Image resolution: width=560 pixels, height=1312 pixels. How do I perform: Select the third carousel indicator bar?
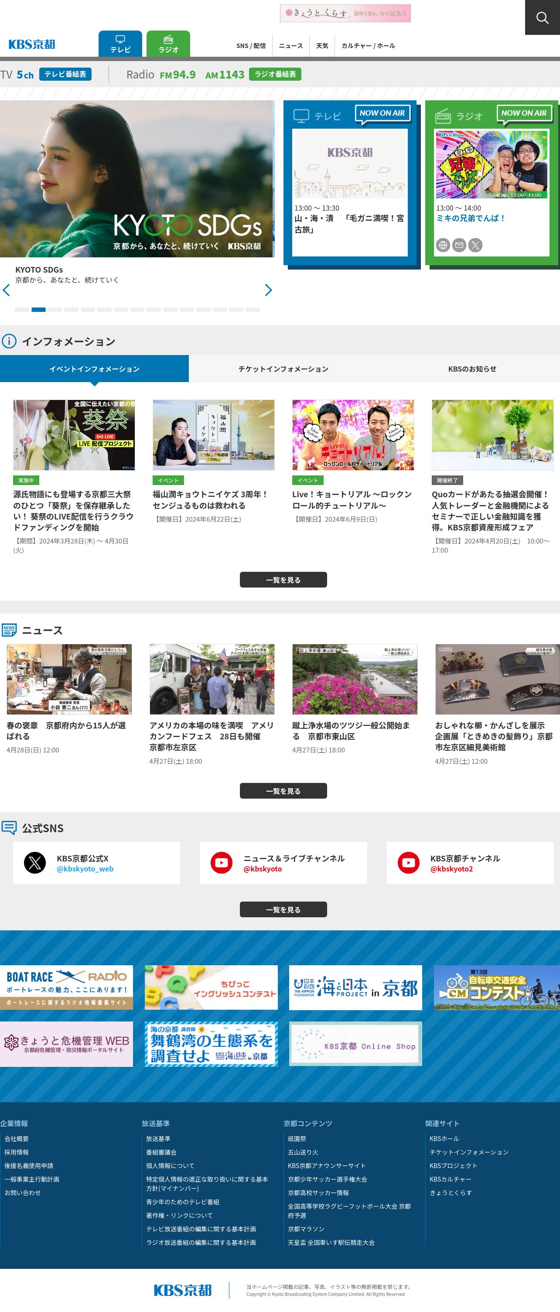[x=55, y=310]
